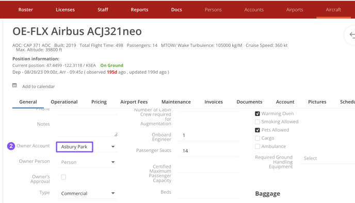Viewport: 355px width, 203px height.
Task: Uncheck the Warming Oven checkbox
Action: (257, 114)
